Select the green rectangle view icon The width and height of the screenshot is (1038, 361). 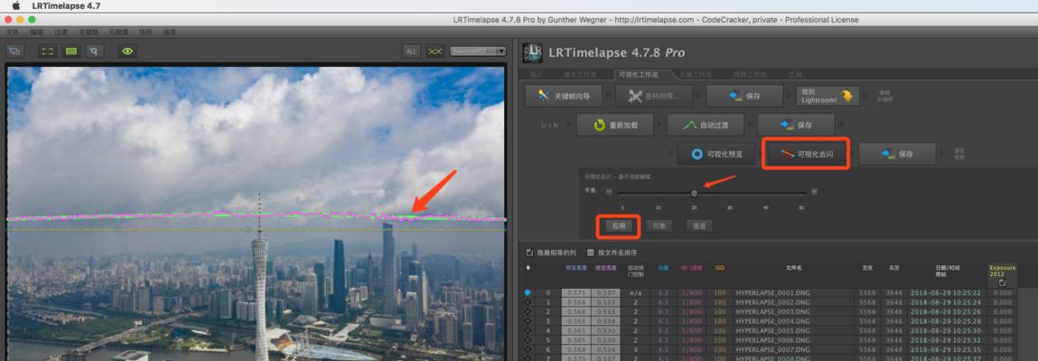70,51
